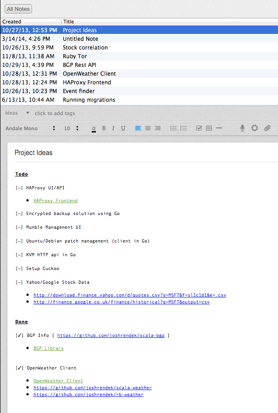The width and height of the screenshot is (278, 413).
Task: Click the Yahoo/Google Stock Data line
Action: 52,282
